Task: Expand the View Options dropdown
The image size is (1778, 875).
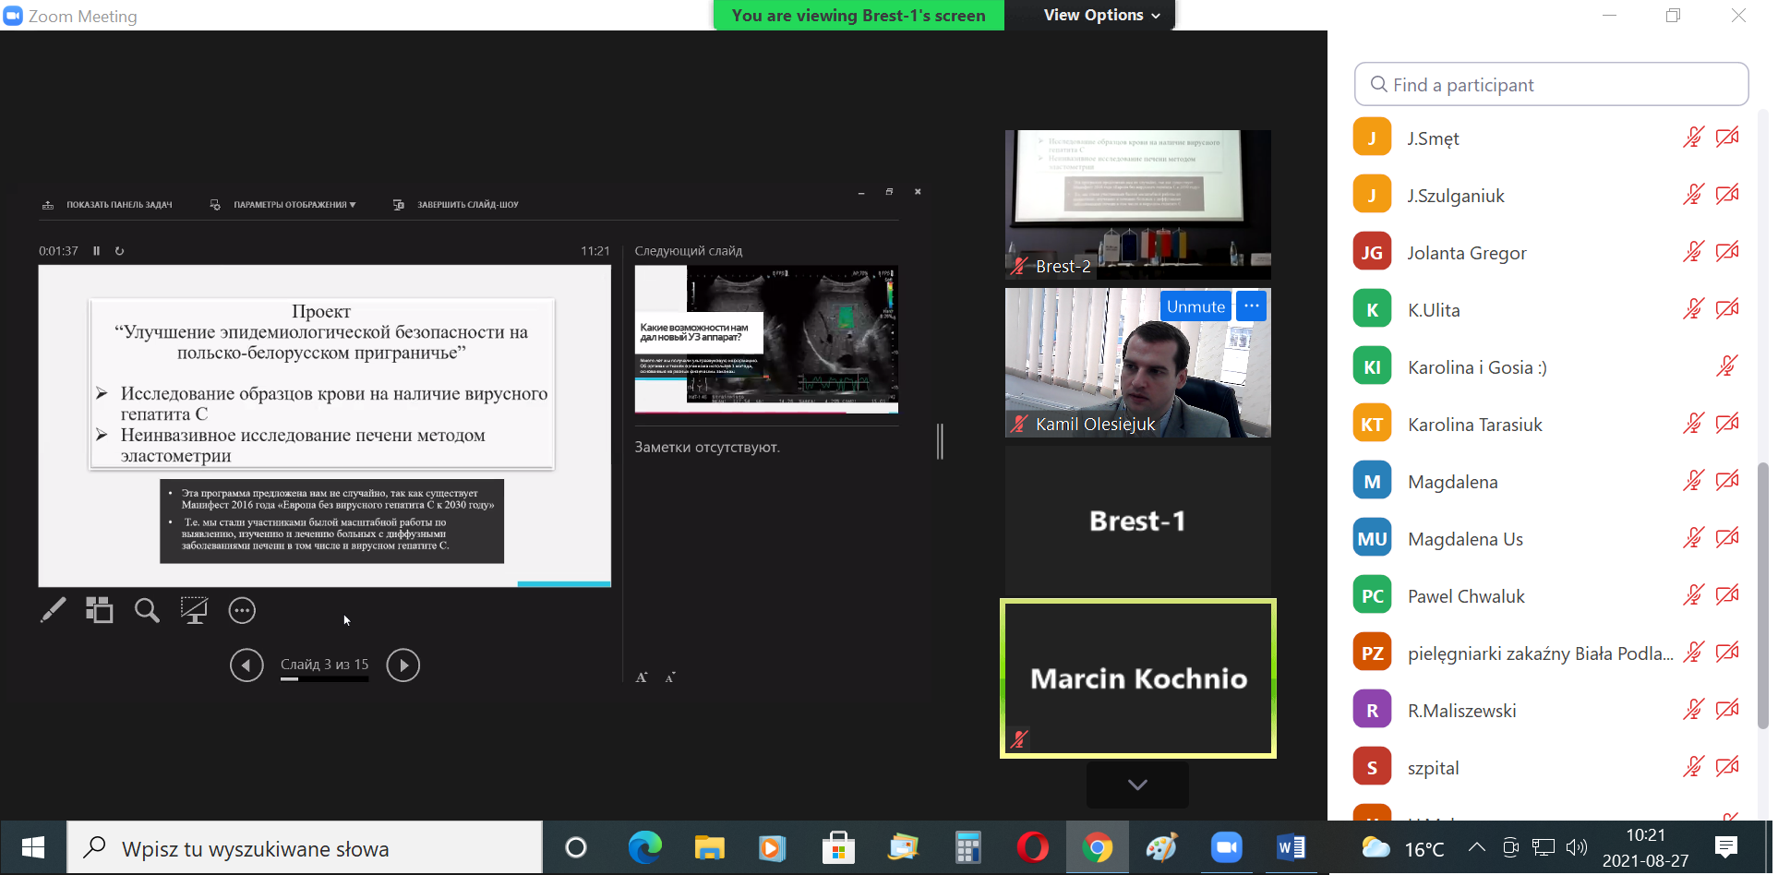Action: pyautogui.click(x=1100, y=16)
